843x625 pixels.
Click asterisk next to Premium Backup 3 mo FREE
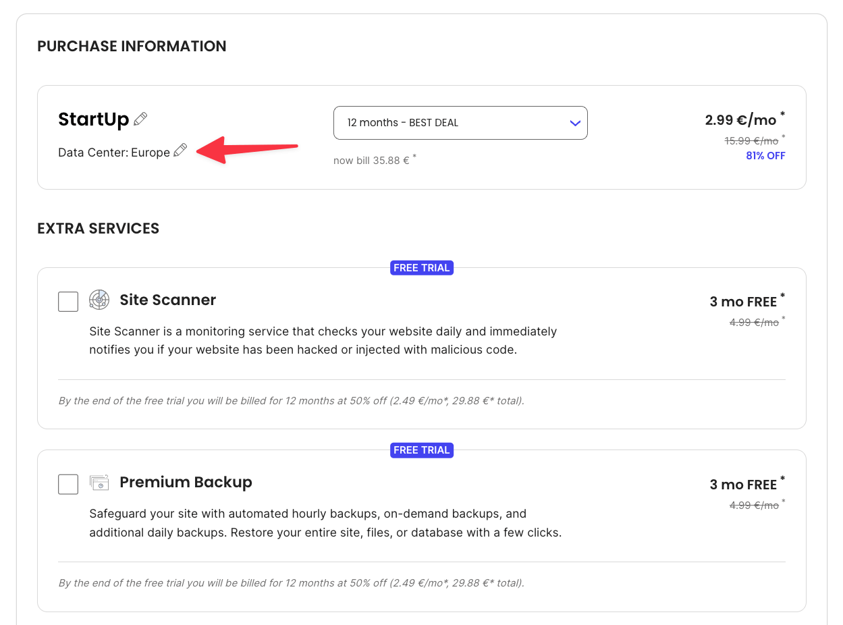pos(782,478)
